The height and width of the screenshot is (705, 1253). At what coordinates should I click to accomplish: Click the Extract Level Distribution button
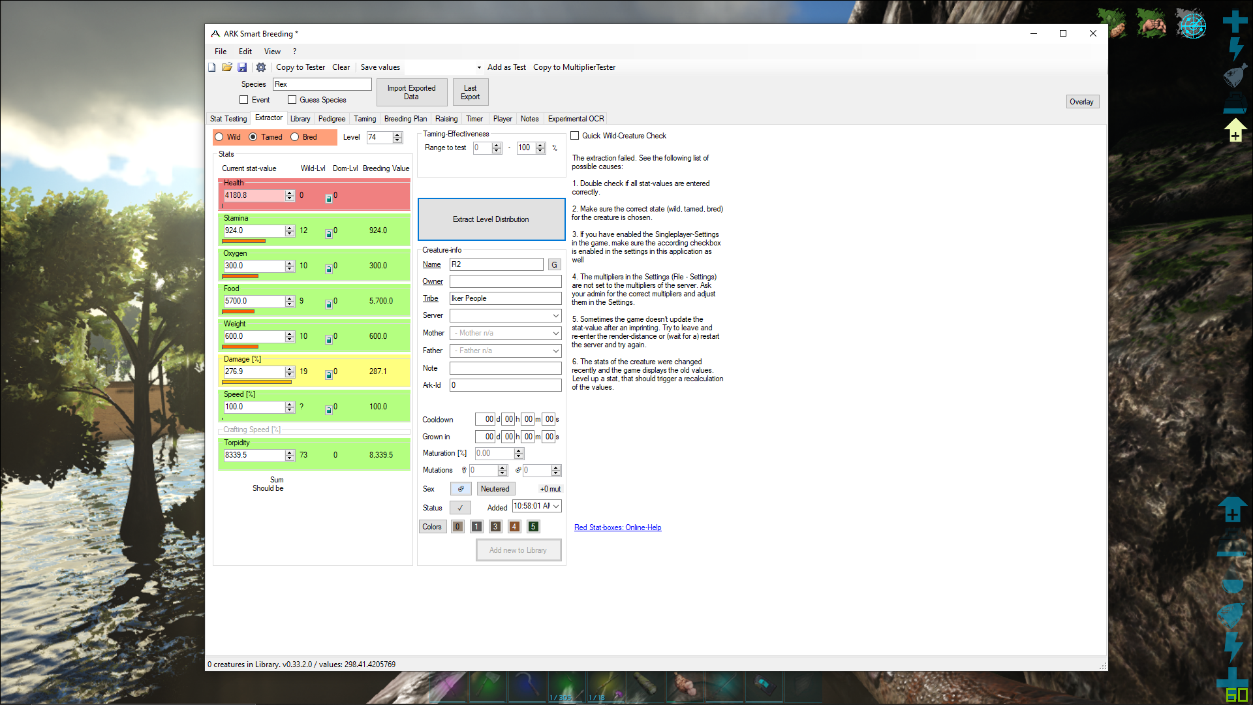click(491, 219)
